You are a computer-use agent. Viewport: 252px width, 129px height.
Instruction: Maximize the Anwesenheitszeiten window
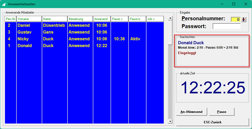tap(234, 4)
